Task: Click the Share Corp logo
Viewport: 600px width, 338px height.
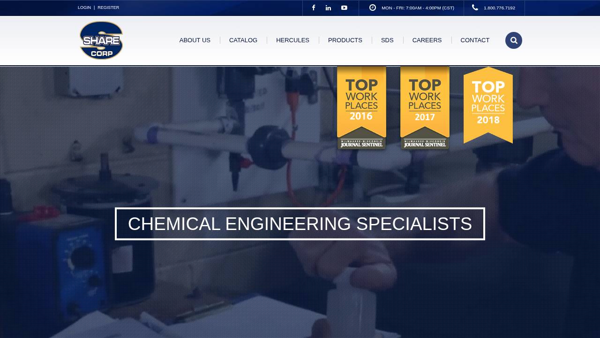Action: coord(101,40)
